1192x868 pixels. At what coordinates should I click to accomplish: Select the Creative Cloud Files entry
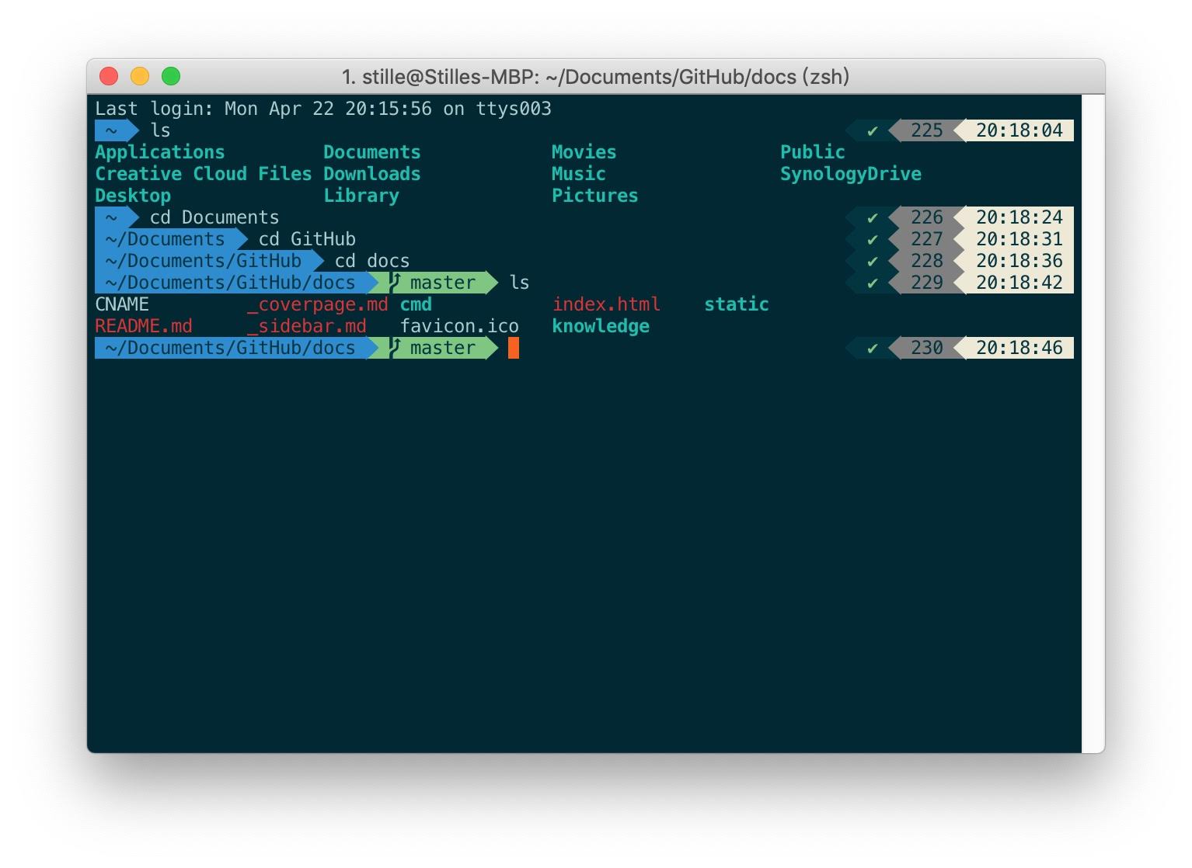(x=204, y=174)
